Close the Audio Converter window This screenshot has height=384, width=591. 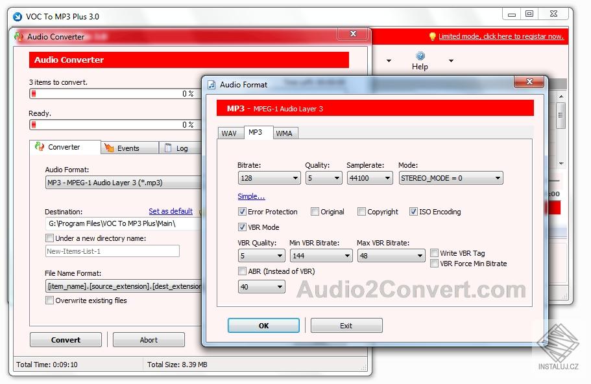click(x=353, y=34)
